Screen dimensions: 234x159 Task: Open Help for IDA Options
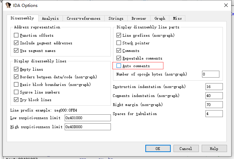click(214, 149)
